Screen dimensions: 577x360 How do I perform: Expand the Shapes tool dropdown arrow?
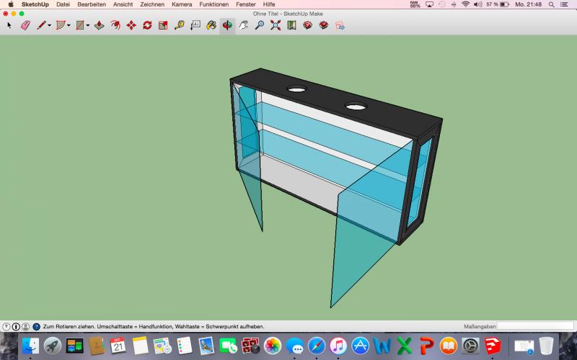(x=88, y=26)
